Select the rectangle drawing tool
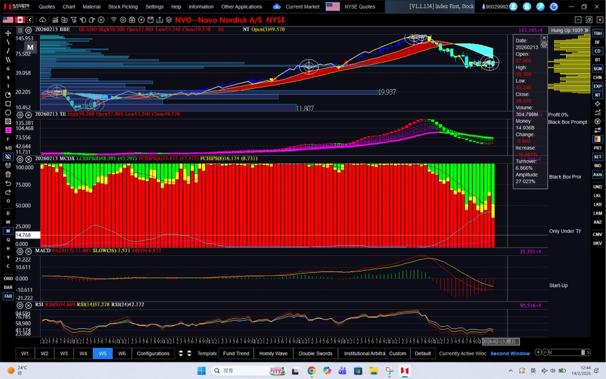Image resolution: width=606 pixels, height=379 pixels. tap(8, 104)
